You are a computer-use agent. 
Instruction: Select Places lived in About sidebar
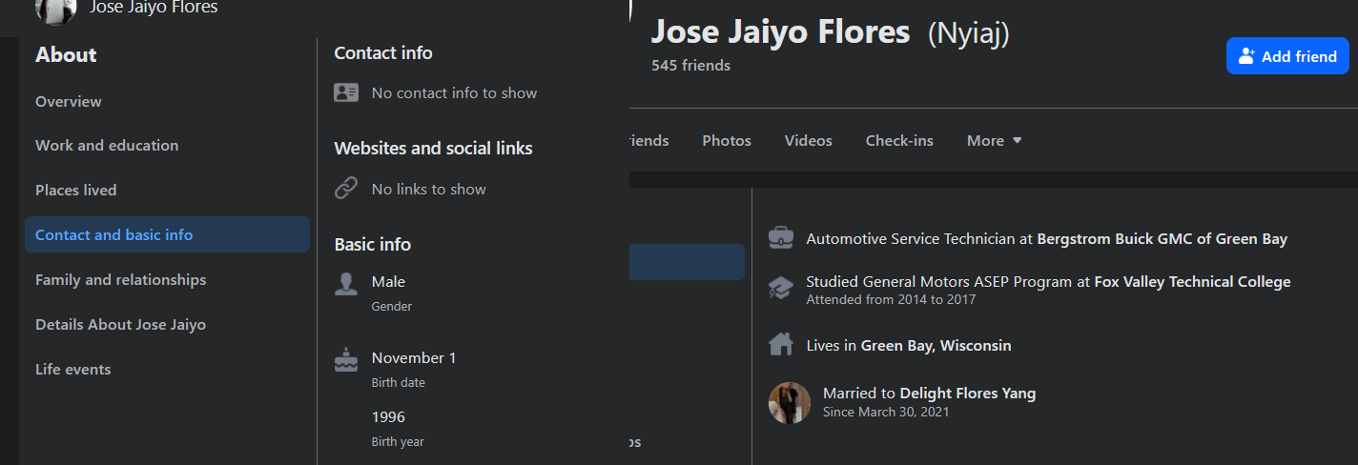click(x=76, y=190)
